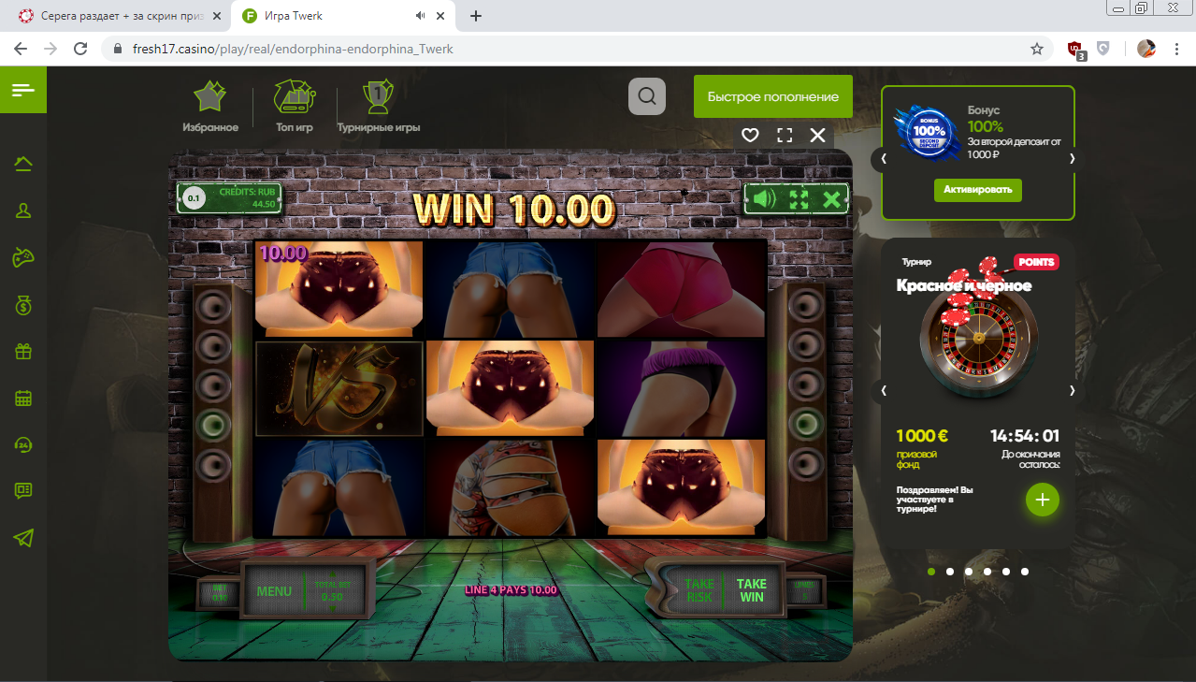Open the user profile sidebar icon
The width and height of the screenshot is (1196, 682).
23,210
